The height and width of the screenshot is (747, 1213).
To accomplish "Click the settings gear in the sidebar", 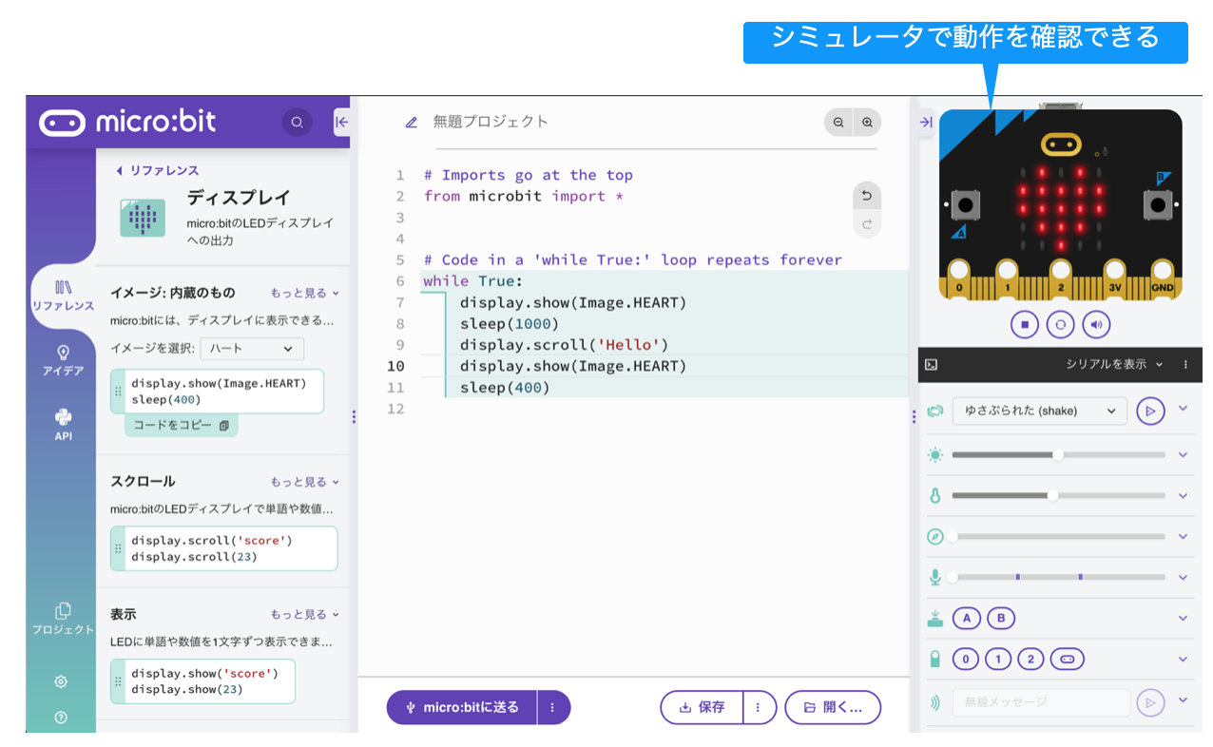I will click(61, 681).
